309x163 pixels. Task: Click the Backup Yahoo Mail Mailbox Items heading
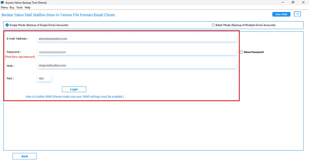coord(58,15)
